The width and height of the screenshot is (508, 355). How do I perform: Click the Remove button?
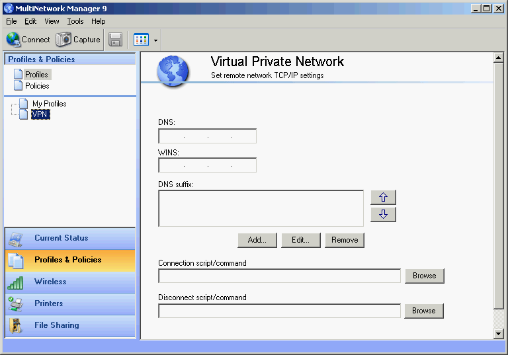tap(345, 240)
